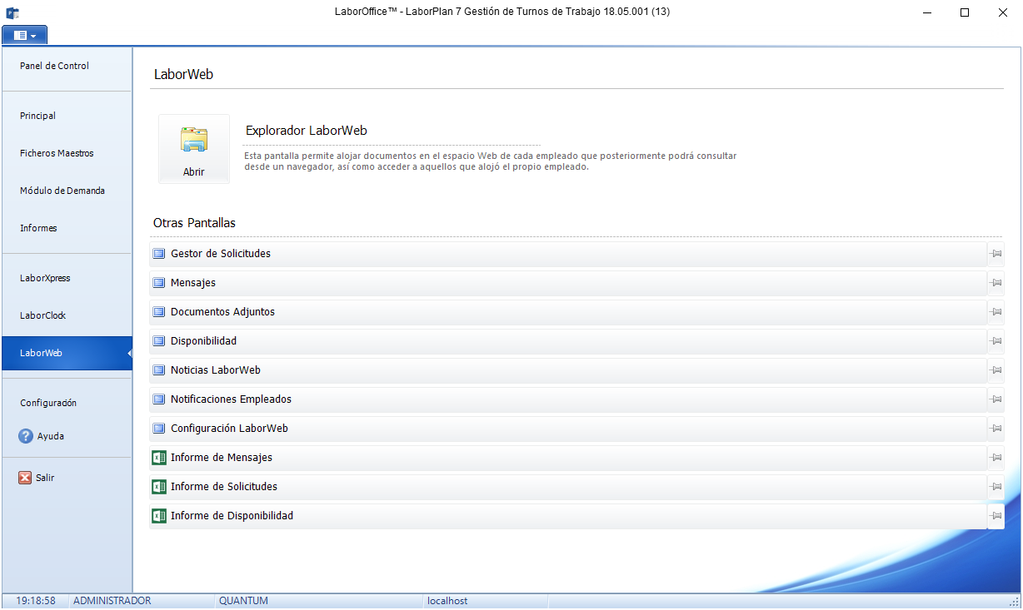Pin the Informe de Mensajes row
1023x610 pixels.
pyautogui.click(x=996, y=458)
